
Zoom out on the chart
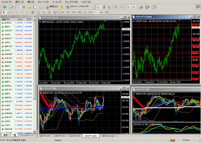tap(121, 7)
